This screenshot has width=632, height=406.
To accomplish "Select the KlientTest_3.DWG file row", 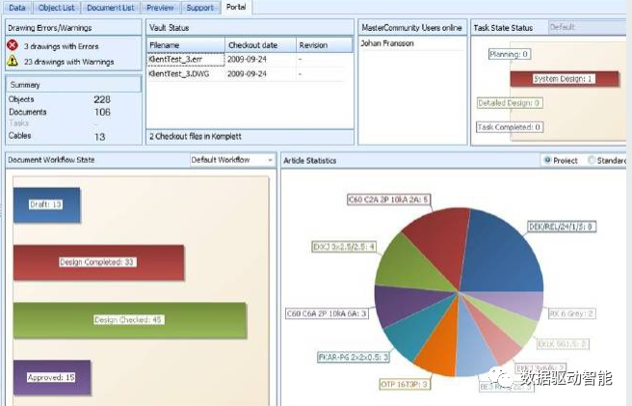I will tap(246, 74).
